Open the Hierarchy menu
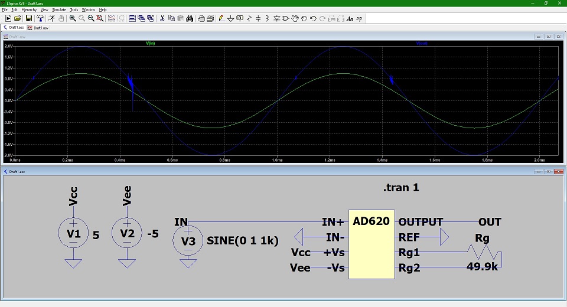Image resolution: width=567 pixels, height=307 pixels. (29, 10)
